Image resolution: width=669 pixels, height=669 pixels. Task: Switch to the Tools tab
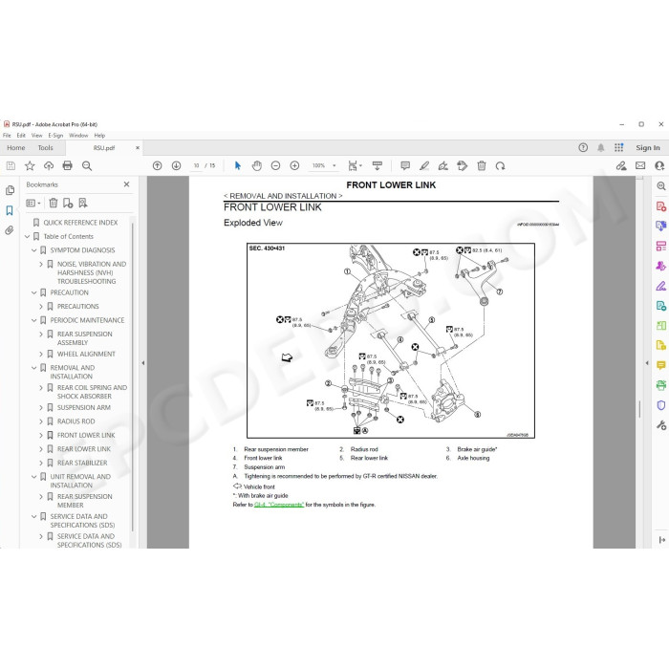click(45, 147)
